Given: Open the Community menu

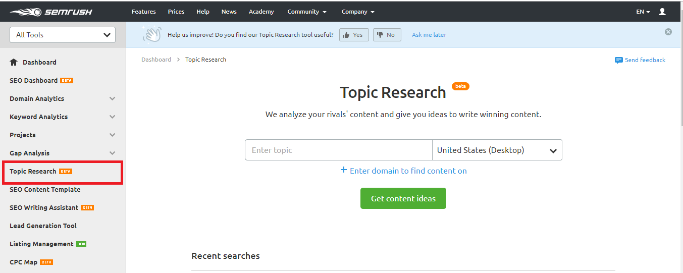Looking at the screenshot, I should click(x=307, y=12).
